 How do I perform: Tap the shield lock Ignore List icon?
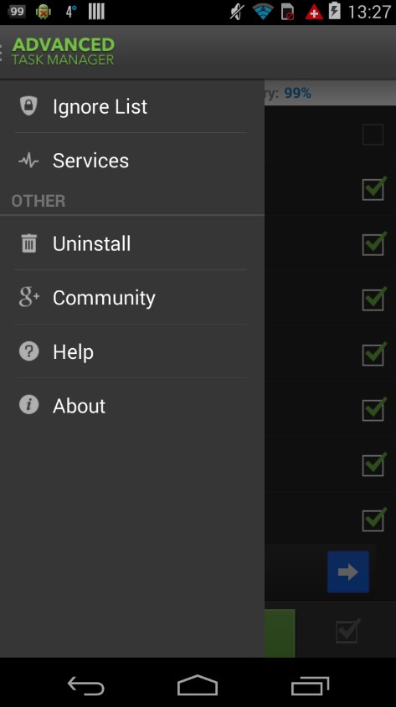tap(28, 106)
